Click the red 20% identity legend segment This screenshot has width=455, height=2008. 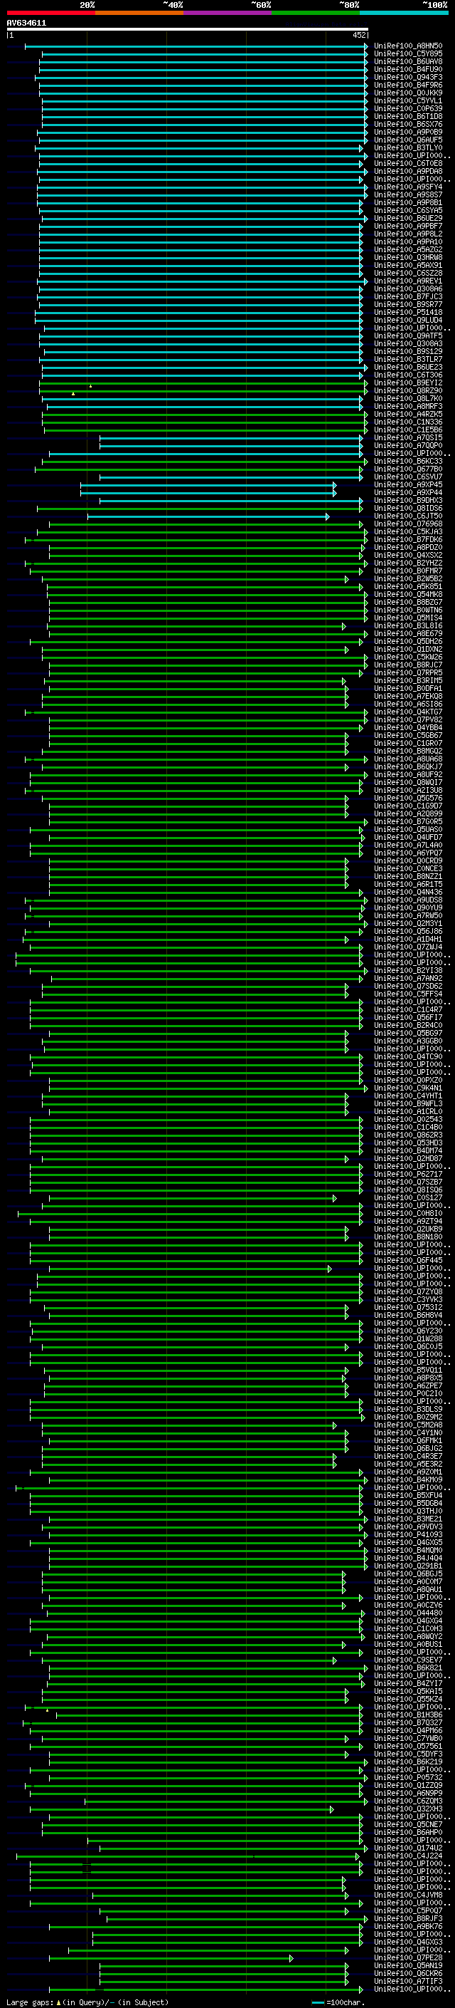click(x=50, y=13)
